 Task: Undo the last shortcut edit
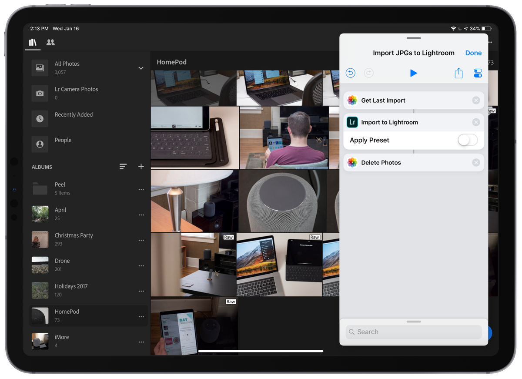tap(351, 73)
